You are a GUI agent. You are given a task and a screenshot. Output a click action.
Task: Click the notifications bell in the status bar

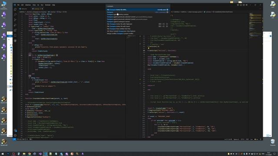261,140
